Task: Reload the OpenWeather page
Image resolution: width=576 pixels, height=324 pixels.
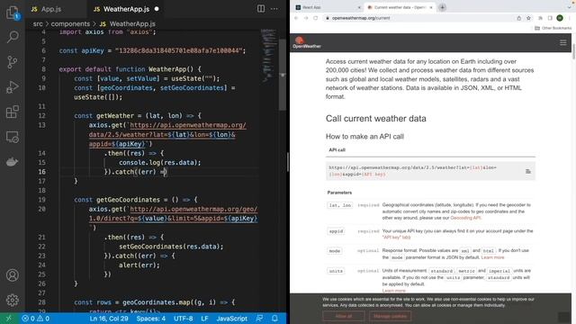Action: pyautogui.click(x=316, y=18)
